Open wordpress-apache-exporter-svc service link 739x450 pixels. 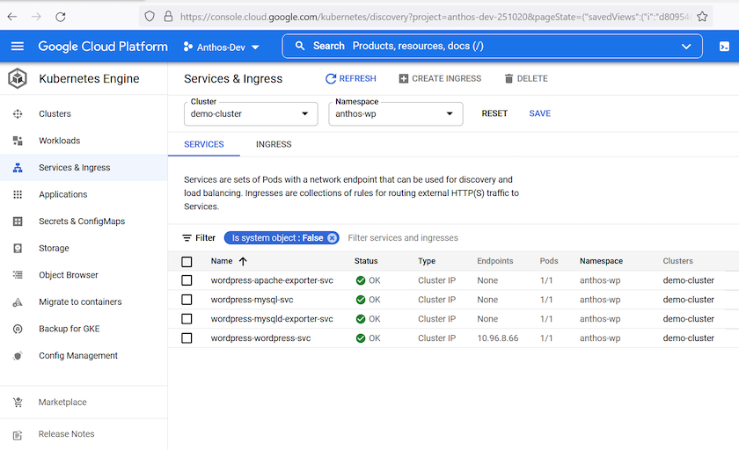tap(272, 280)
